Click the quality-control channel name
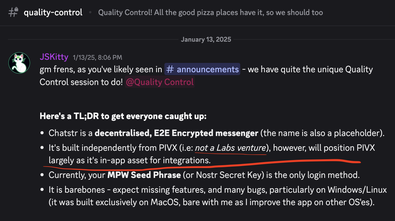 [53, 12]
